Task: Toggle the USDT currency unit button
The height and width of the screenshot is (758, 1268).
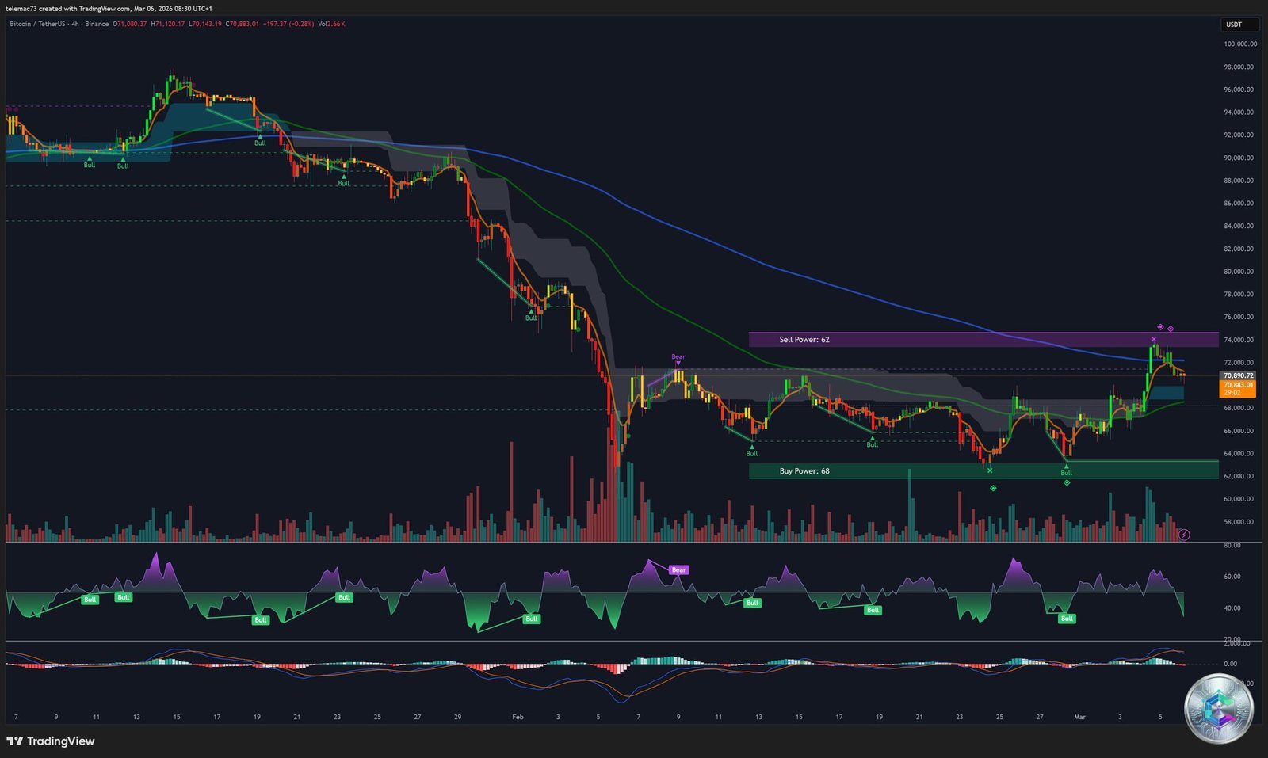Action: pyautogui.click(x=1236, y=25)
